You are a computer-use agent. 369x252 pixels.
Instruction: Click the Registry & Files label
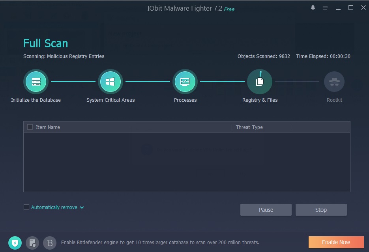pos(260,100)
